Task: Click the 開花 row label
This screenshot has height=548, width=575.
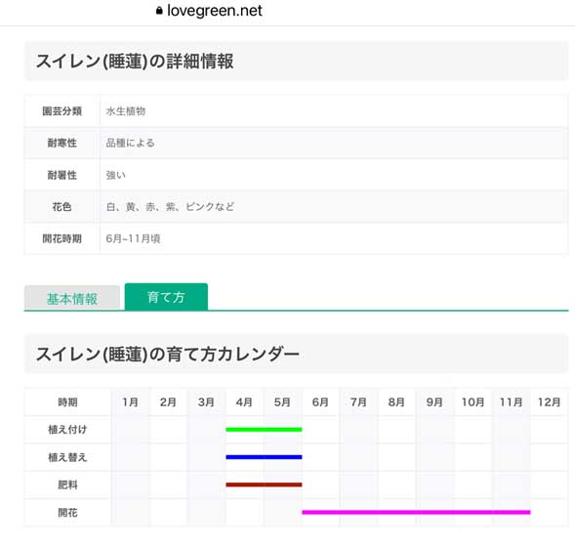Action: pos(67,513)
